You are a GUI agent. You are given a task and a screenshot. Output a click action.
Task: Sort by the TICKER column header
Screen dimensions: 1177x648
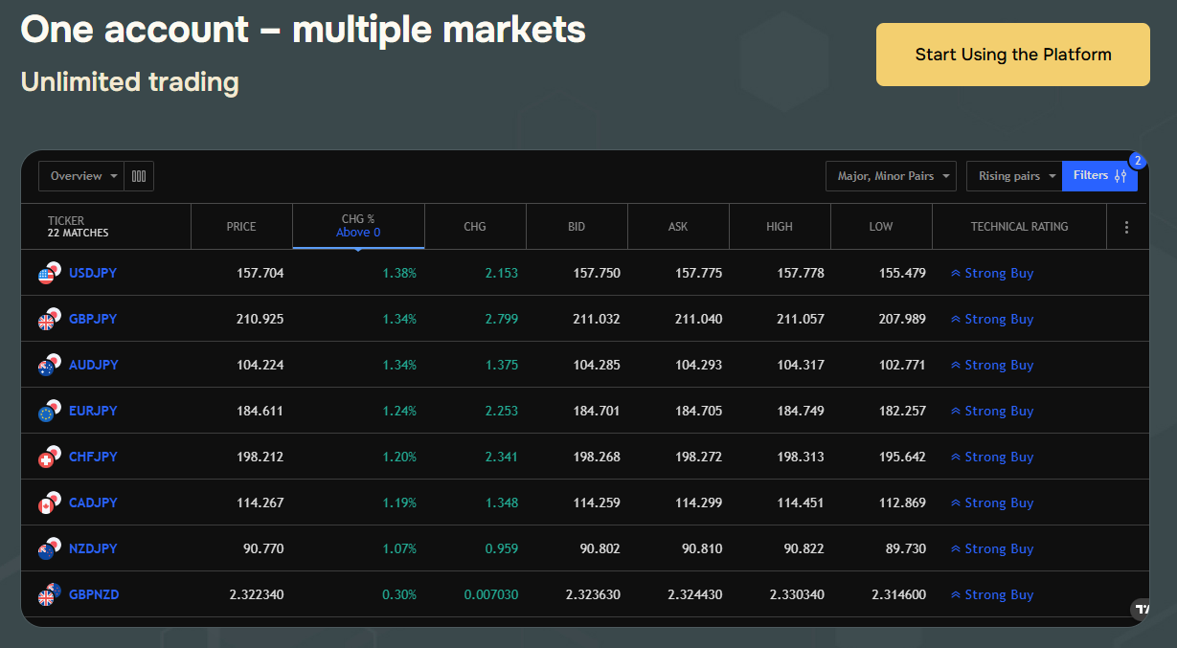click(66, 221)
